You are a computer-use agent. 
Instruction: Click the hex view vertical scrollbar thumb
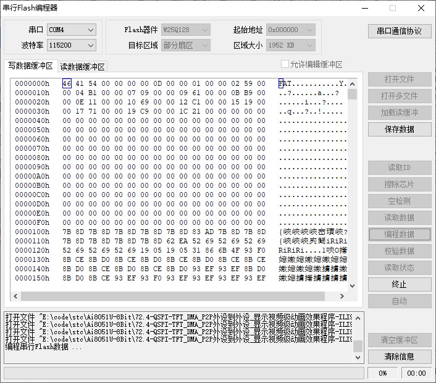[352, 95]
